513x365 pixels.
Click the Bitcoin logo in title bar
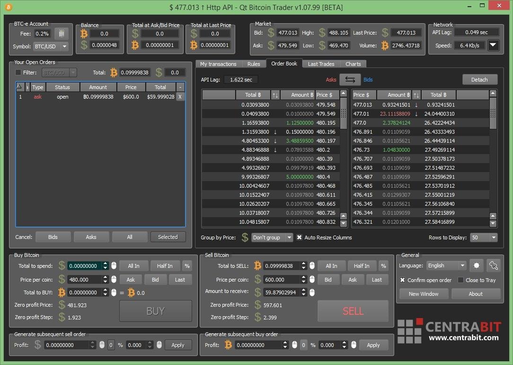coord(9,7)
